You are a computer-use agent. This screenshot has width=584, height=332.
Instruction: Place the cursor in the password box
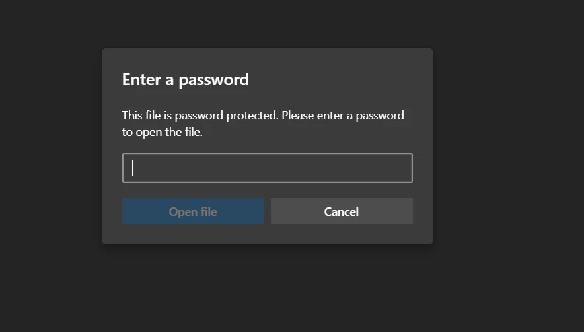(267, 168)
